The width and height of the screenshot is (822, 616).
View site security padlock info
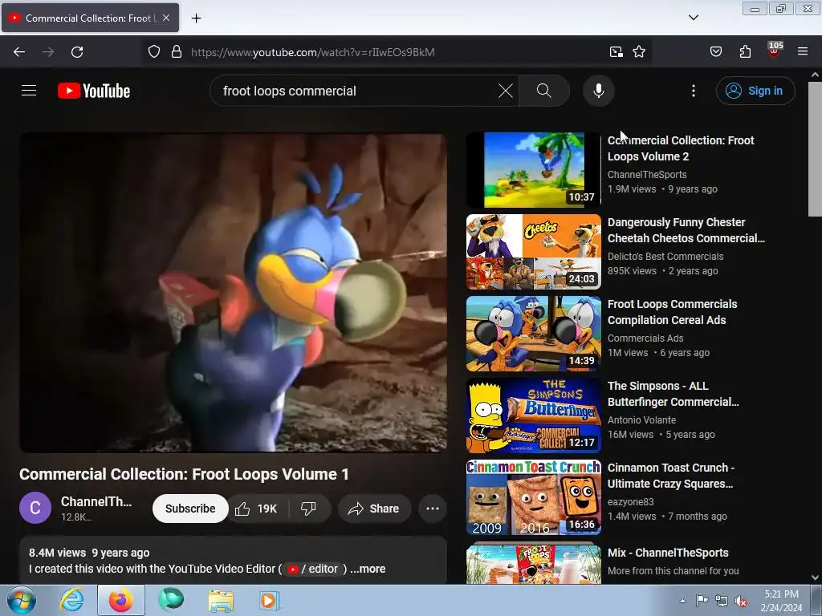177,52
